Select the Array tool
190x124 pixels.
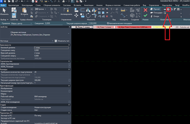pyautogui.click(x=99, y=13)
